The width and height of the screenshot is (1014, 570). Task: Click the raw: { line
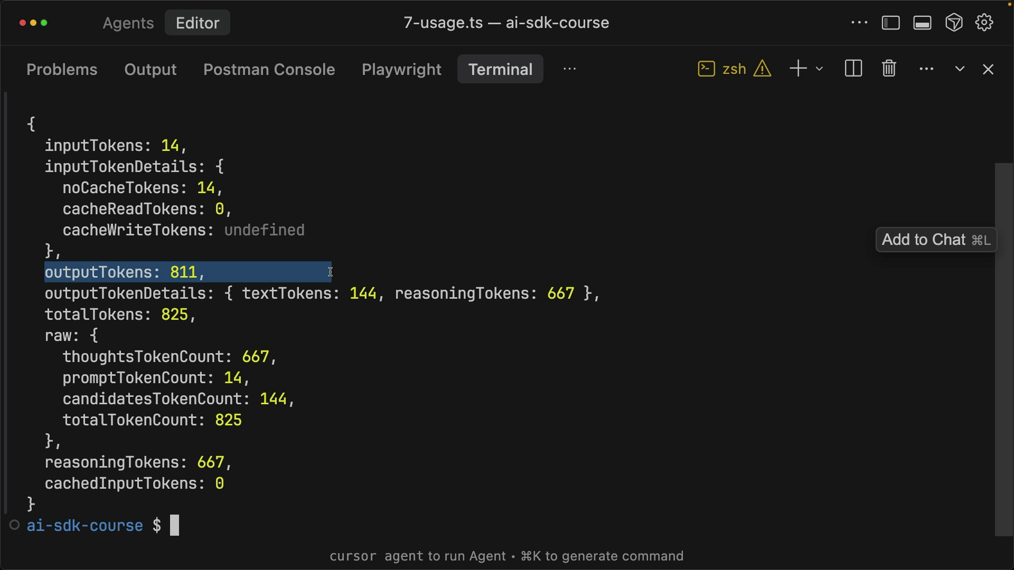(71, 336)
